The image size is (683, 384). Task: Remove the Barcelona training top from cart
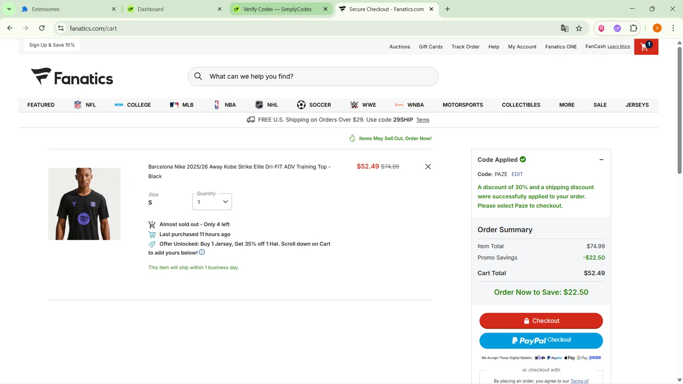[428, 167]
